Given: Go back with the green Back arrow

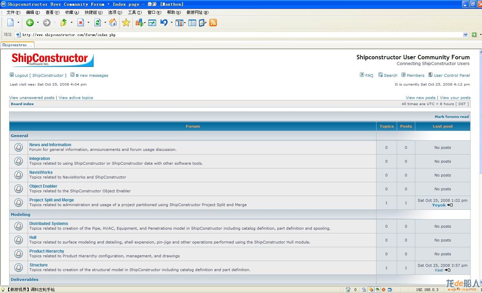Looking at the screenshot, I should [30, 23].
